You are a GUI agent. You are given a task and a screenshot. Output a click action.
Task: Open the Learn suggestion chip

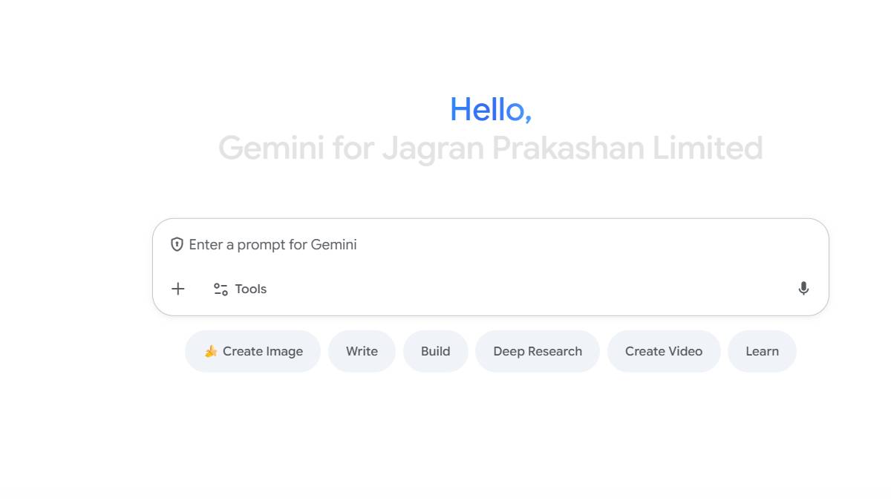click(x=762, y=351)
